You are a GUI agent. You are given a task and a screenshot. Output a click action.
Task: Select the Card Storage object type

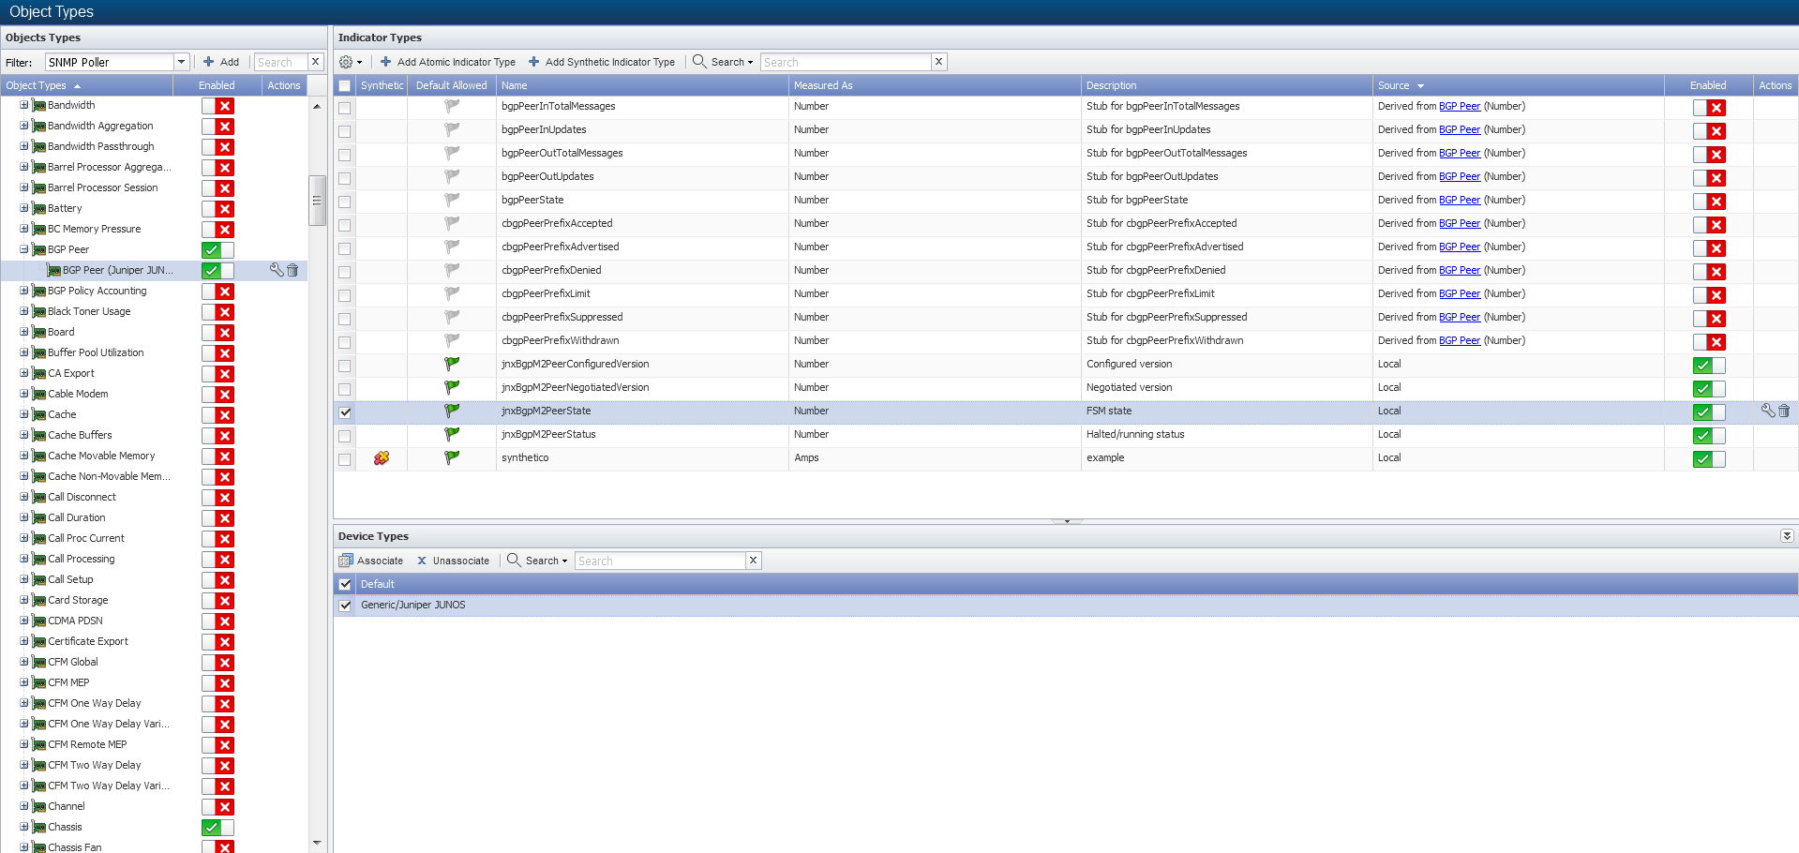pyautogui.click(x=78, y=600)
